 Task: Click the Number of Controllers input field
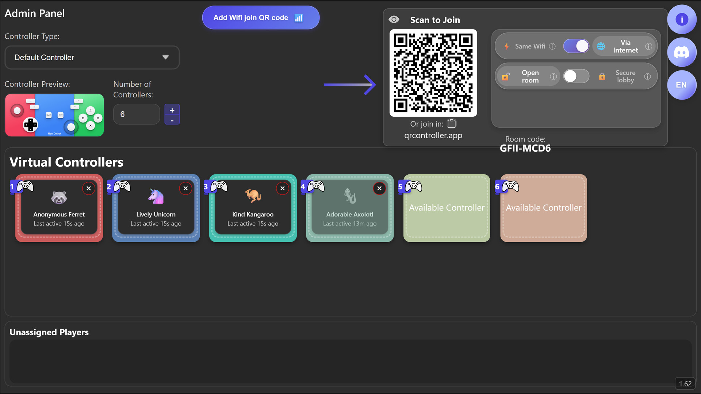(x=136, y=114)
